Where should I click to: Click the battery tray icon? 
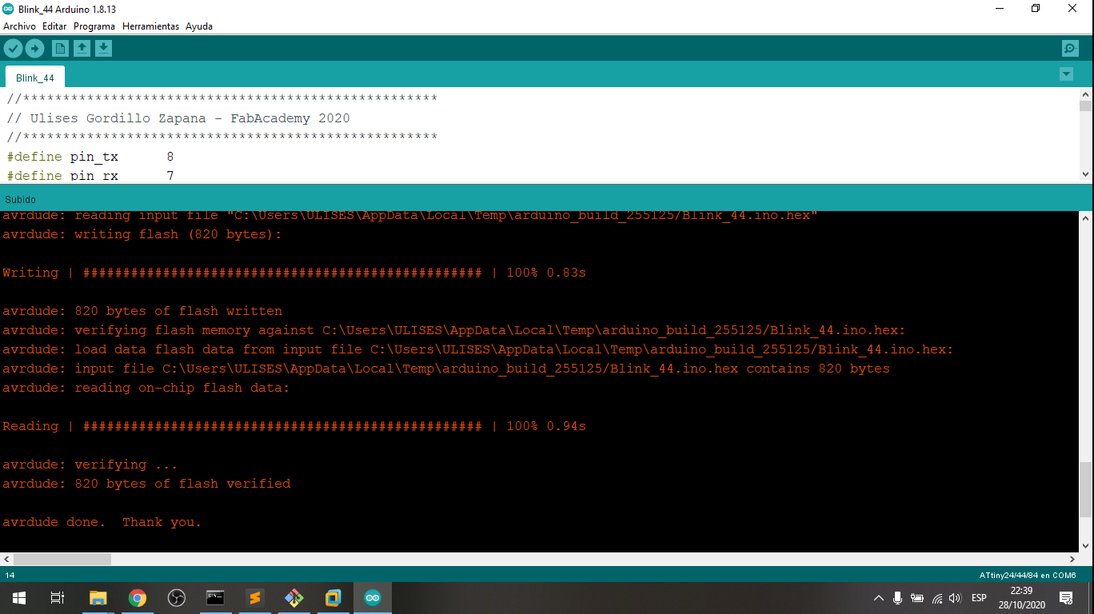pyautogui.click(x=917, y=598)
